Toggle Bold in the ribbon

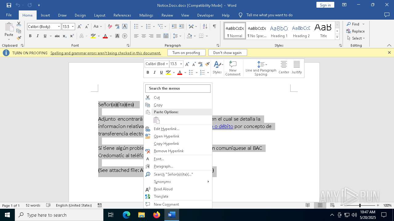pos(30,36)
